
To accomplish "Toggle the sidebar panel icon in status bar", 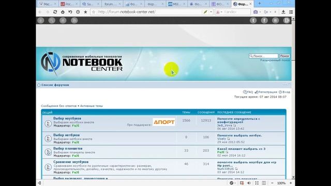I will 39,183.
